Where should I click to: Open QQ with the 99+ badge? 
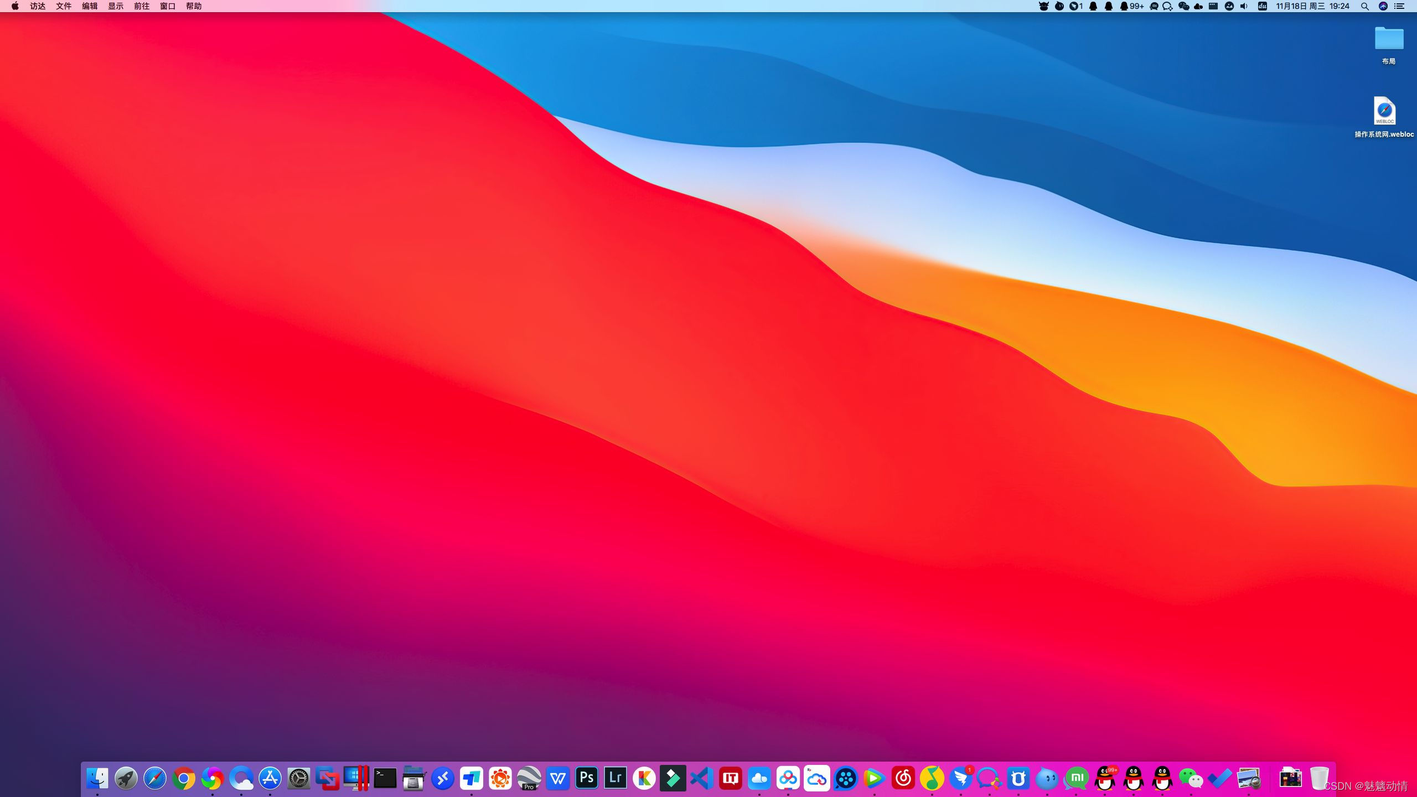(x=1105, y=779)
